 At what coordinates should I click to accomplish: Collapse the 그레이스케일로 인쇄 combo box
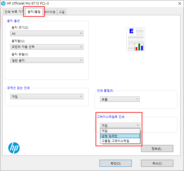tap(120, 125)
